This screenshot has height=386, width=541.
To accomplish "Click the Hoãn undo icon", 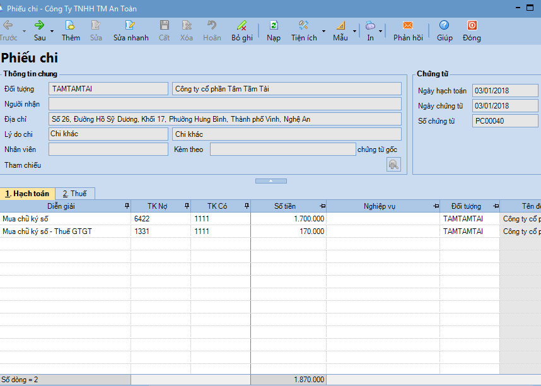I will (211, 25).
